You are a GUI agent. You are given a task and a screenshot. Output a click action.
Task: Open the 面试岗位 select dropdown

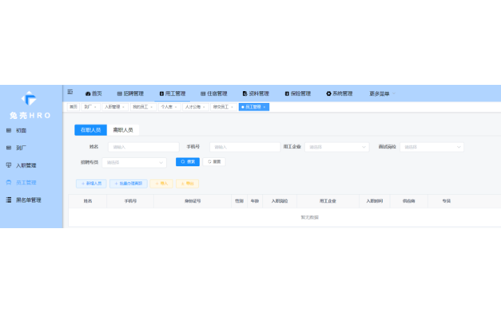pos(431,147)
